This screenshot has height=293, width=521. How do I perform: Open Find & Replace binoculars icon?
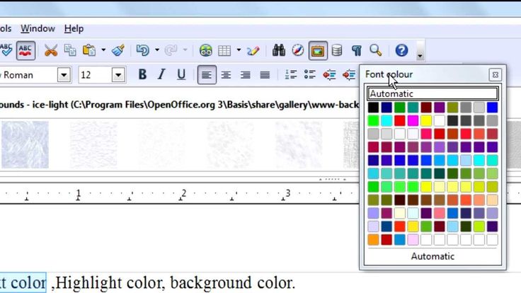[278, 50]
